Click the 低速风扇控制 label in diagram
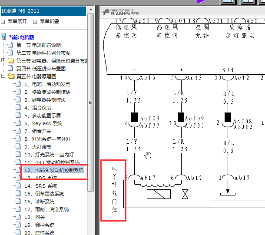Screen dimensions: 265x235 [x=126, y=31]
